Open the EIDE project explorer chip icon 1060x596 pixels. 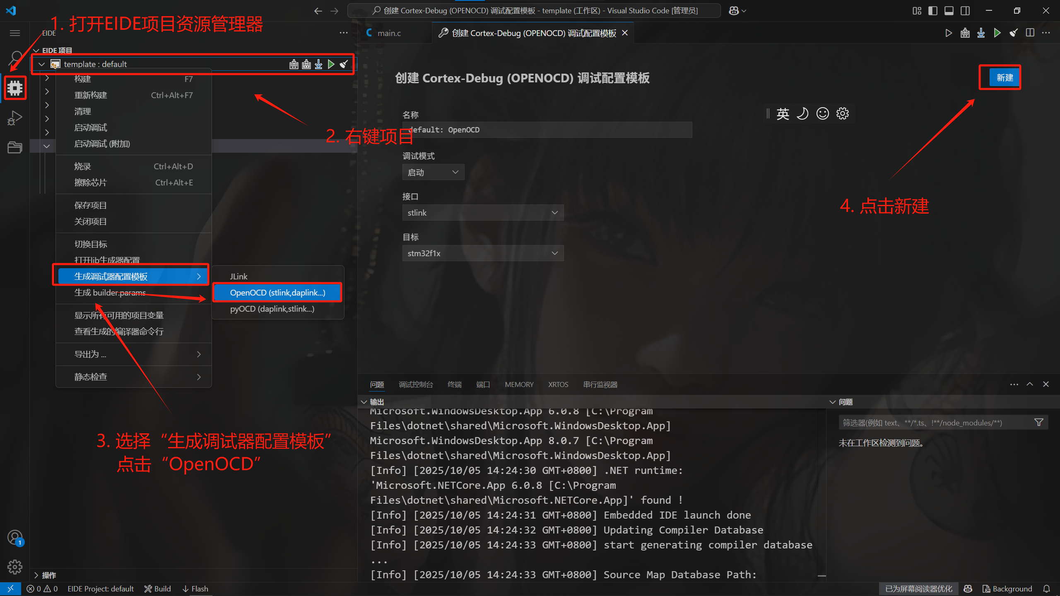15,88
